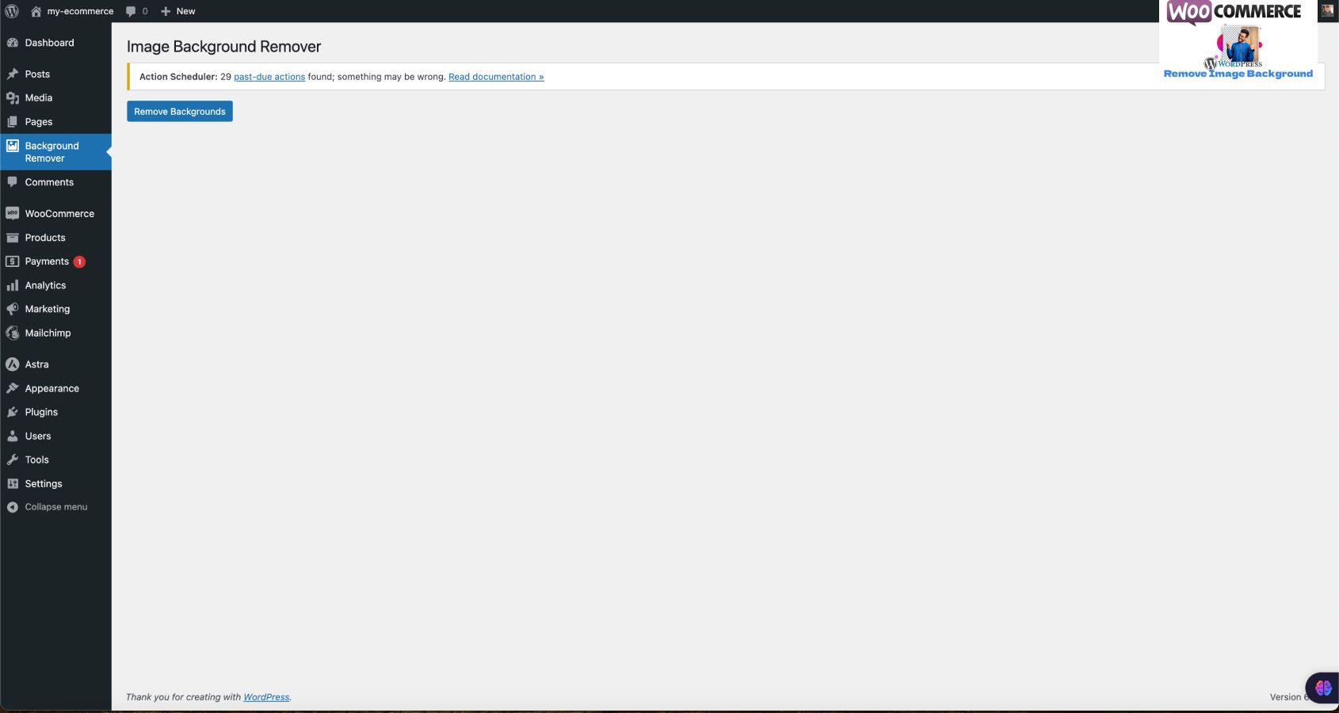The width and height of the screenshot is (1339, 713).
Task: Click the Analytics bar chart icon
Action: pos(13,285)
